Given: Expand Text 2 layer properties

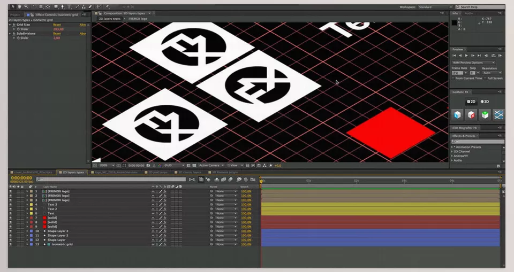Looking at the screenshot, I should point(27,209).
